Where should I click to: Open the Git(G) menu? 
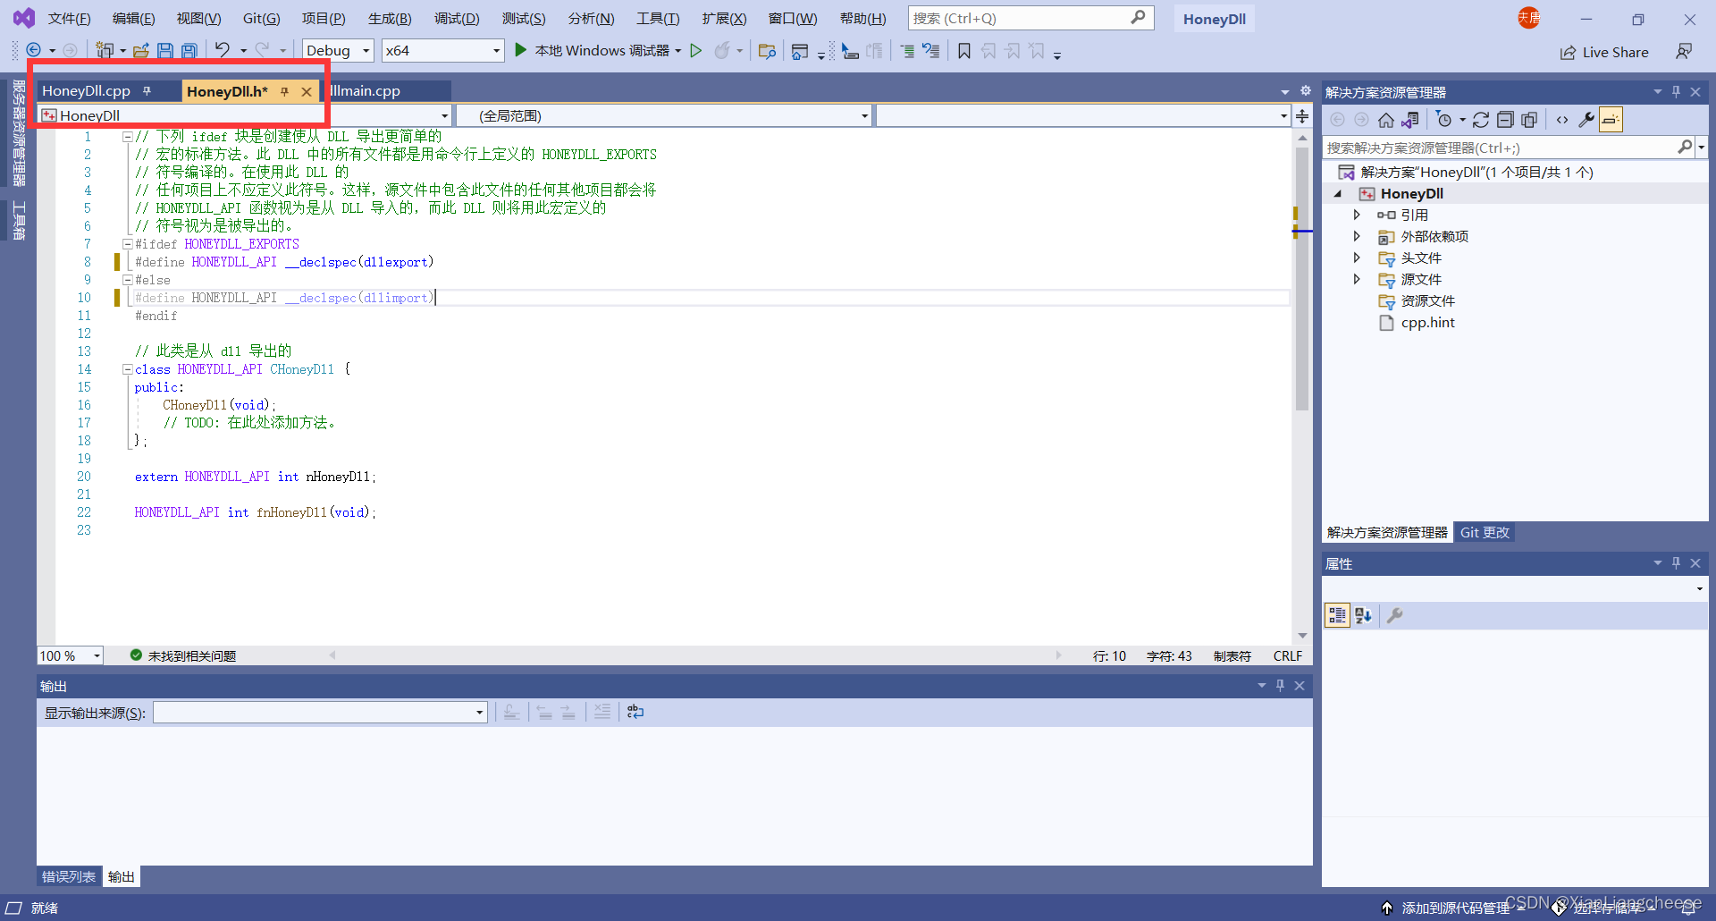pyautogui.click(x=261, y=19)
